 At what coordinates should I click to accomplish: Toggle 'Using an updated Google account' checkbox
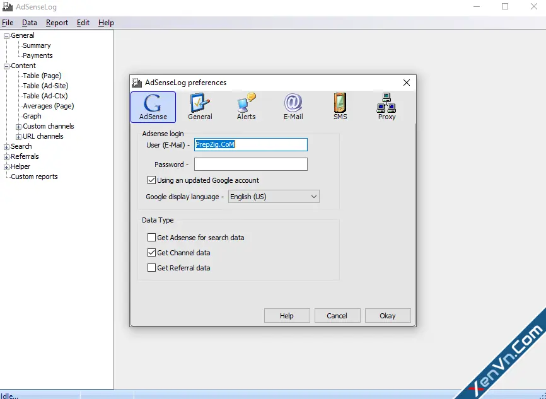pyautogui.click(x=151, y=180)
